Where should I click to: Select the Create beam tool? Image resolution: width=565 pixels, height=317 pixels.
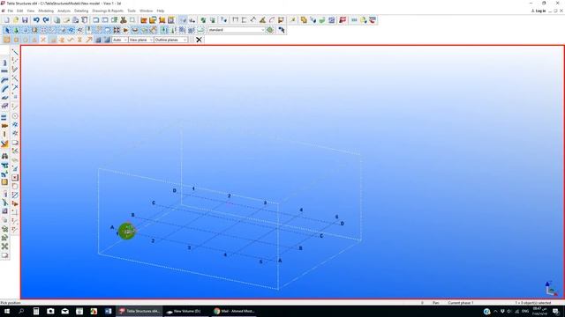[x=4, y=71]
